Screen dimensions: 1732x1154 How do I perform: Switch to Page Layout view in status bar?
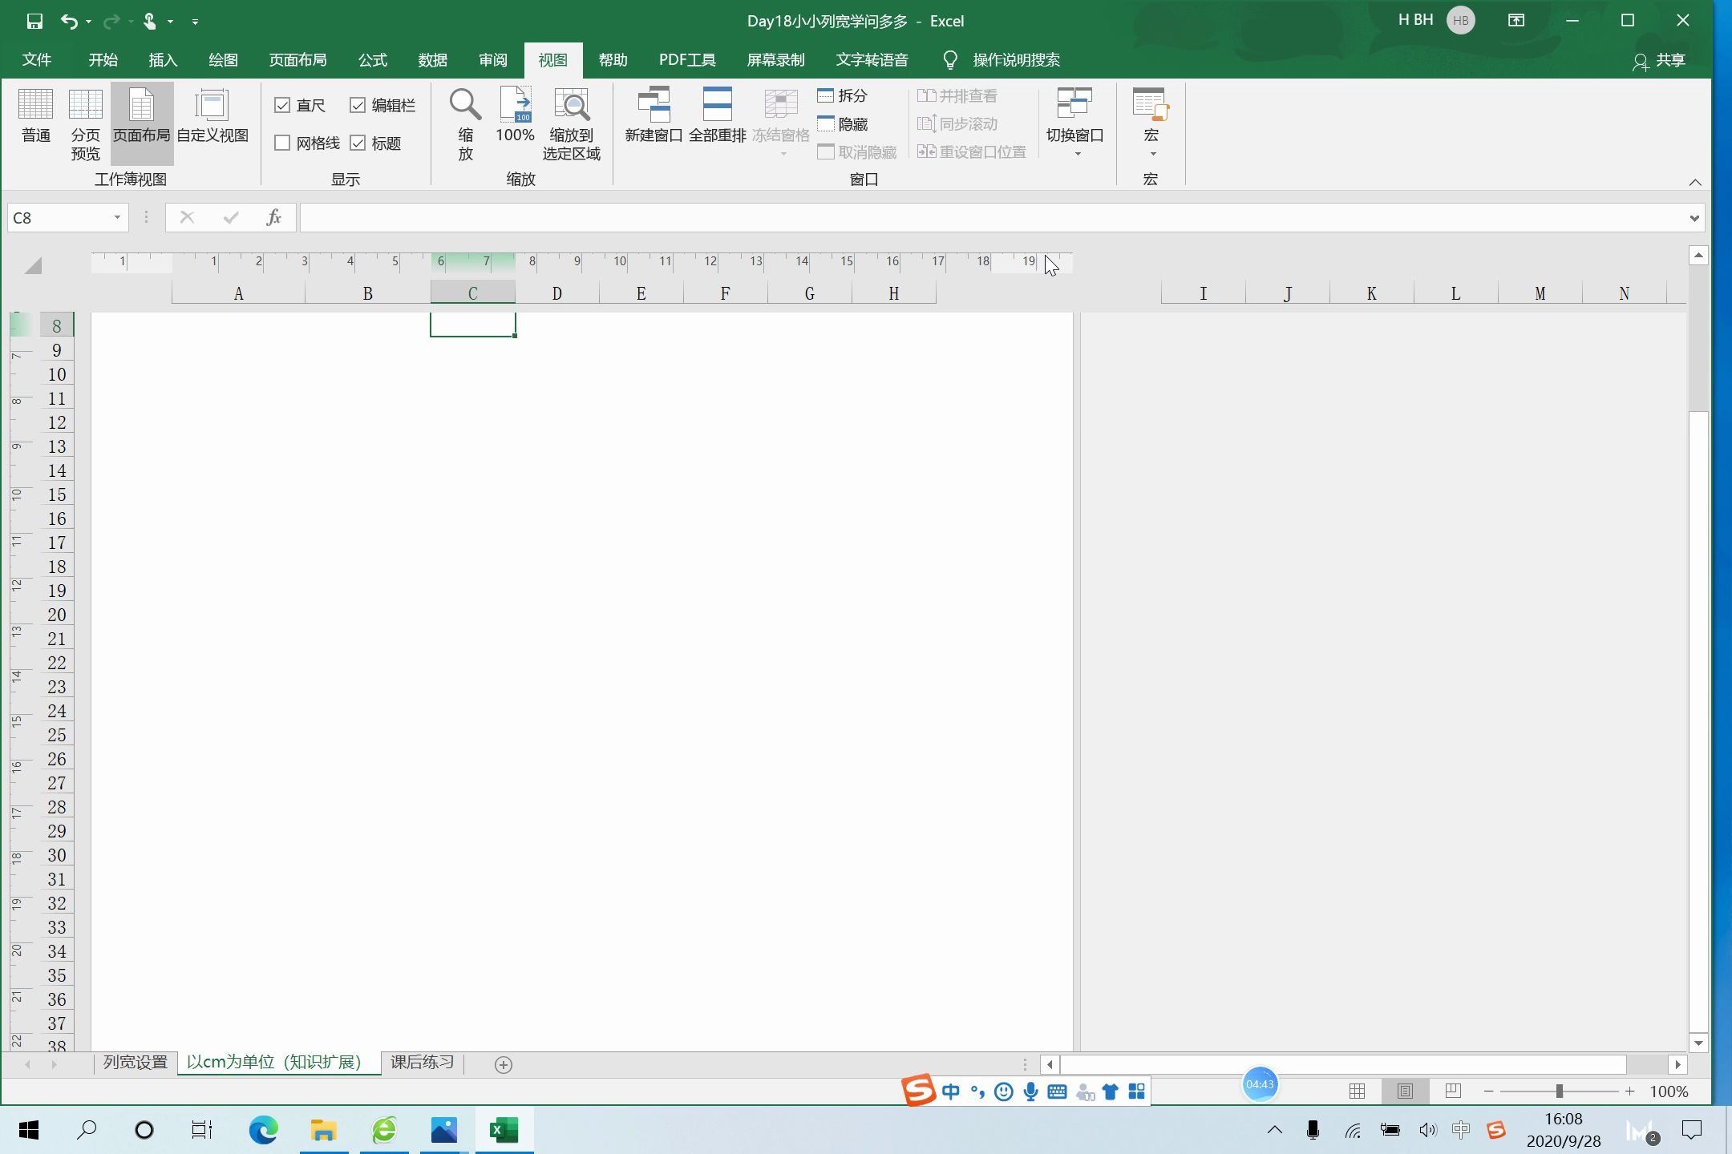pyautogui.click(x=1405, y=1091)
